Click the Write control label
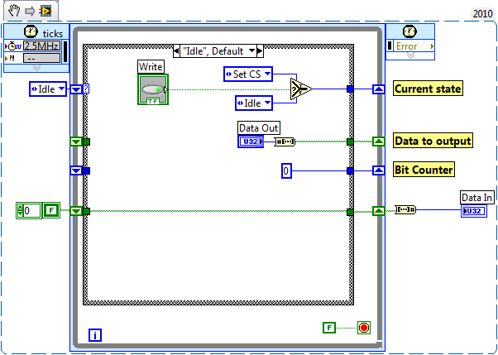Viewport: 498px width, 355px height. click(x=151, y=67)
